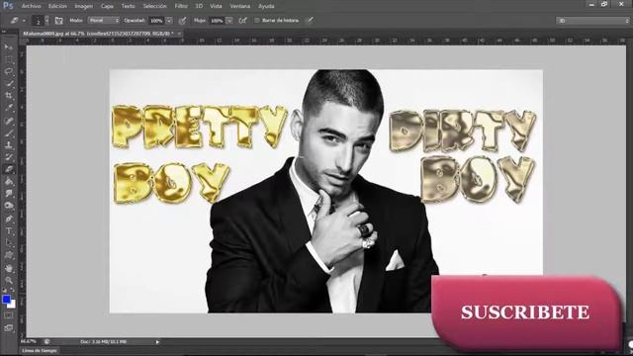Check the Borrar de historia checkbox
The width and height of the screenshot is (633, 356).
[x=257, y=20]
